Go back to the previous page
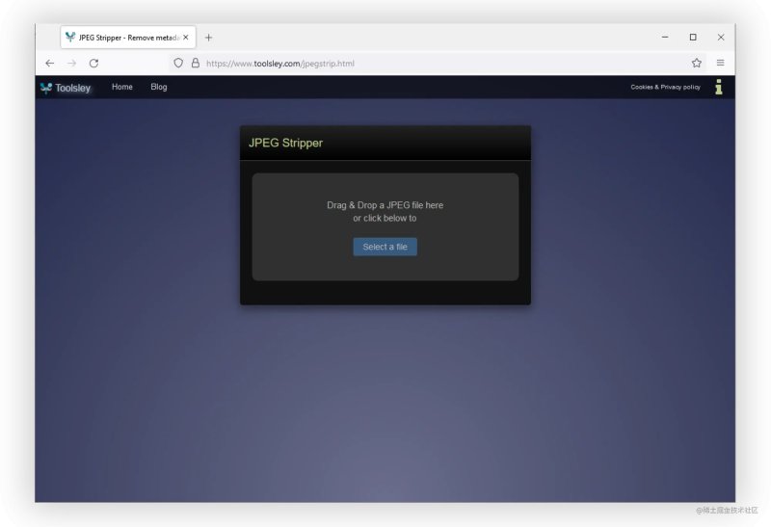The width and height of the screenshot is (771, 527). click(50, 63)
